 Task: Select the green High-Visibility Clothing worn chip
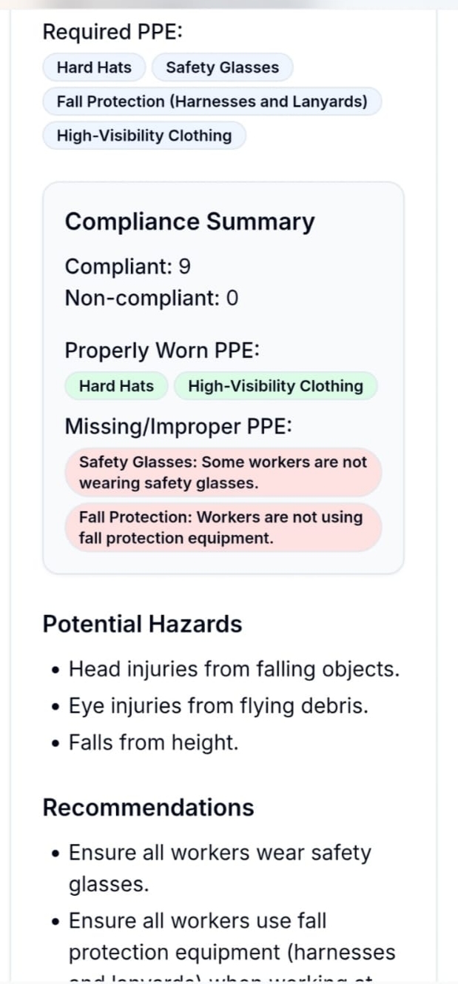(x=275, y=385)
